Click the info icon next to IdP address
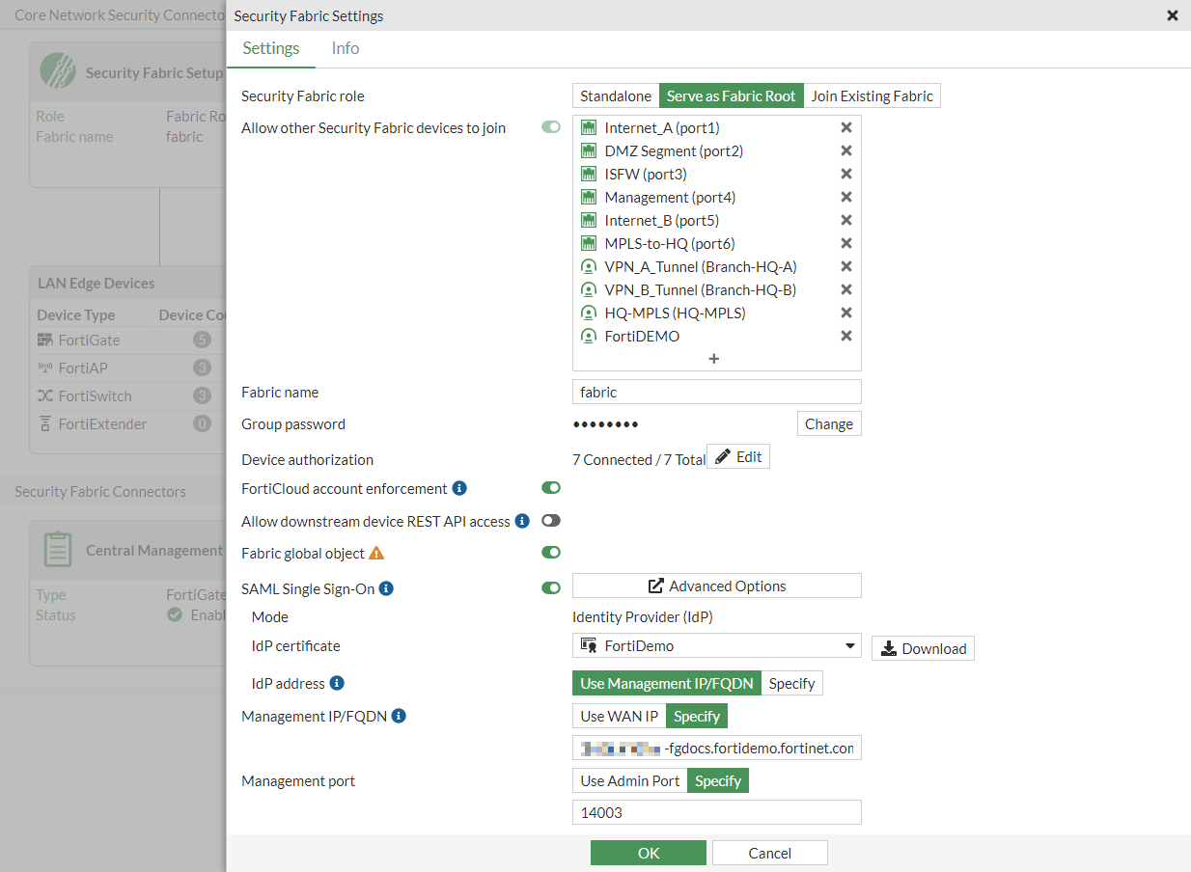Image resolution: width=1191 pixels, height=872 pixels. pos(334,683)
